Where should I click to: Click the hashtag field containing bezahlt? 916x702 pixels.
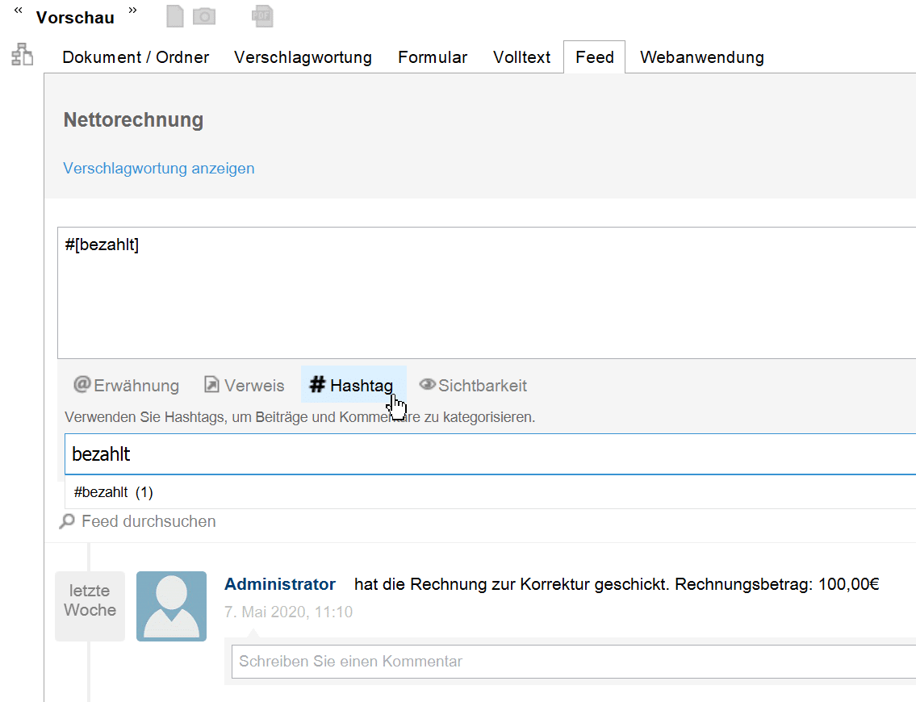[484, 454]
